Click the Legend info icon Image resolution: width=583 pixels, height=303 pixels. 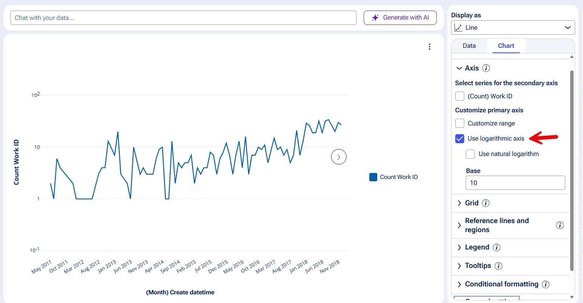[497, 248]
